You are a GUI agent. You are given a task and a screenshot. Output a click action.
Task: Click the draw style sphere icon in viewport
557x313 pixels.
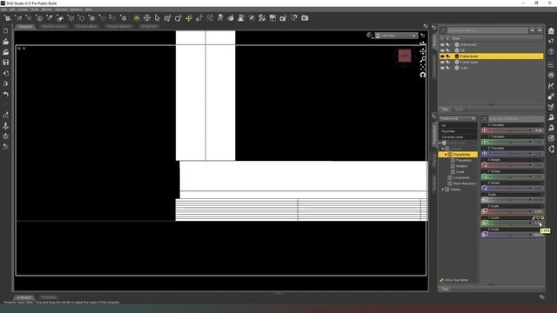[369, 35]
